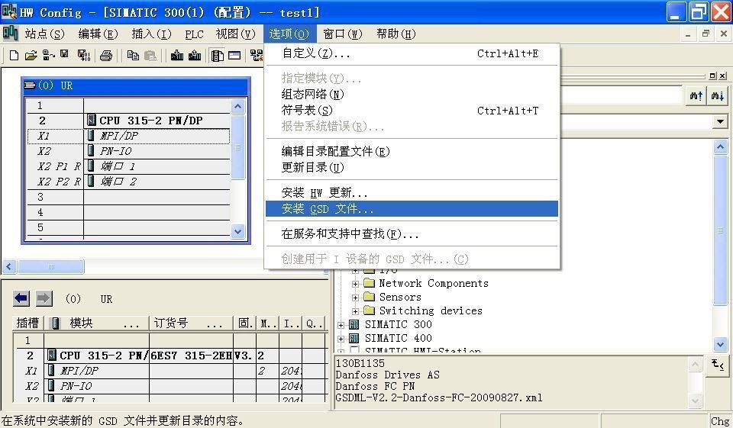Click the Open folder toolbar icon
The width and height of the screenshot is (733, 428).
(31, 55)
